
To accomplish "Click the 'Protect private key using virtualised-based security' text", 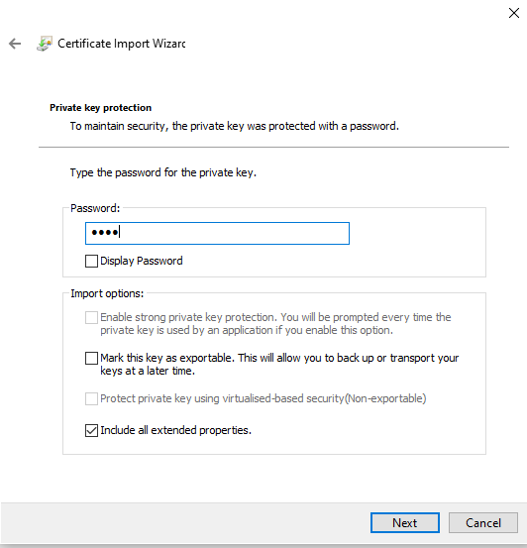I will pos(222,398).
